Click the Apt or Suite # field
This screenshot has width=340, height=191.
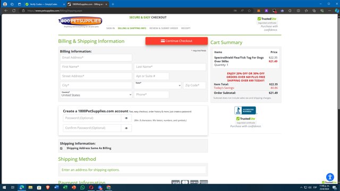click(151, 76)
